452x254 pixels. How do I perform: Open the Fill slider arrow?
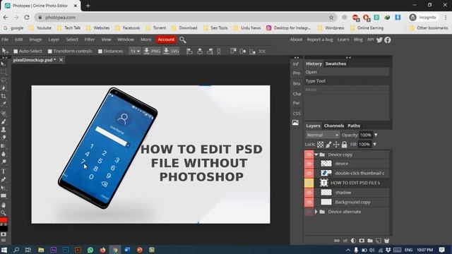pyautogui.click(x=375, y=144)
